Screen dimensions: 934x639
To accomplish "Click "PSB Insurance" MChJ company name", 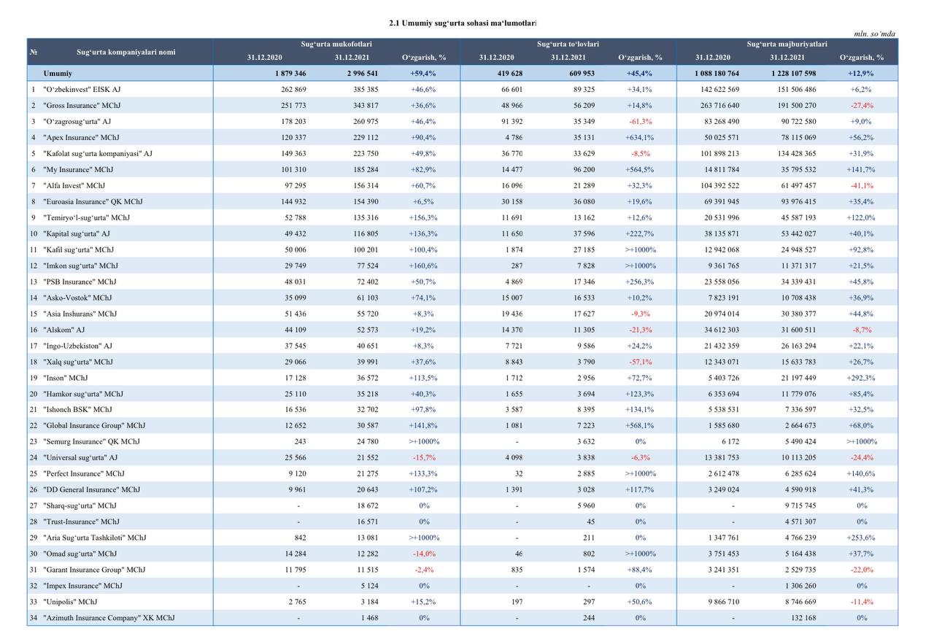I will 80,282.
